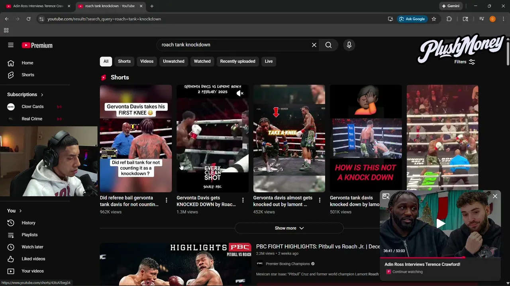The image size is (510, 286).
Task: Select the Unwatched filter chip
Action: pyautogui.click(x=174, y=61)
